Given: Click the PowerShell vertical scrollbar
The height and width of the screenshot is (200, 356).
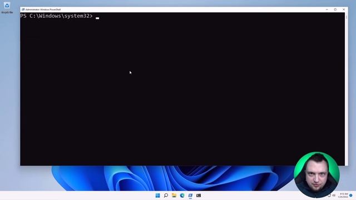Looking at the screenshot, I should click(x=346, y=89).
